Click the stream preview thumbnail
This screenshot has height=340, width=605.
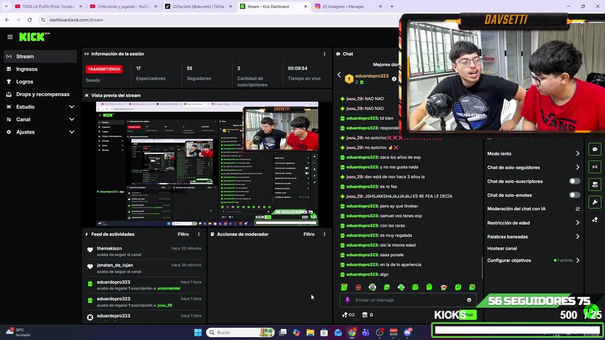[207, 163]
